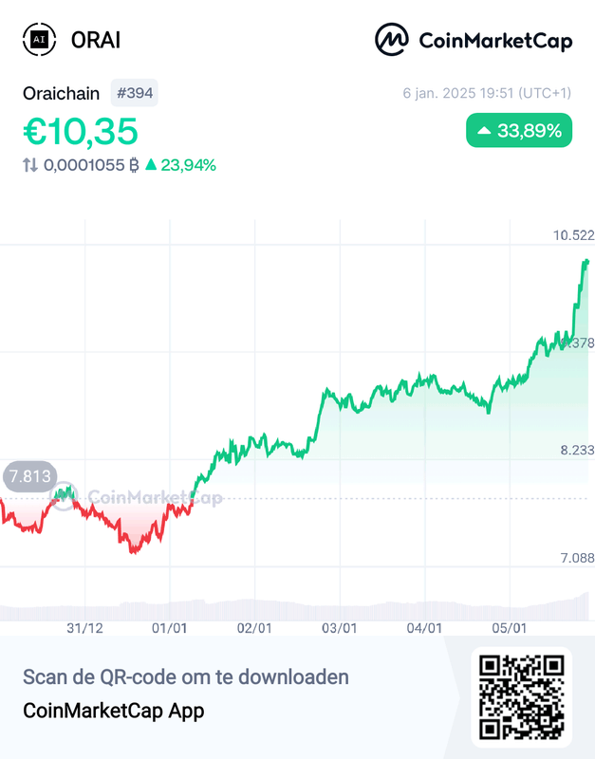Click the #394 rank badge
The width and height of the screenshot is (595, 759).
[135, 93]
